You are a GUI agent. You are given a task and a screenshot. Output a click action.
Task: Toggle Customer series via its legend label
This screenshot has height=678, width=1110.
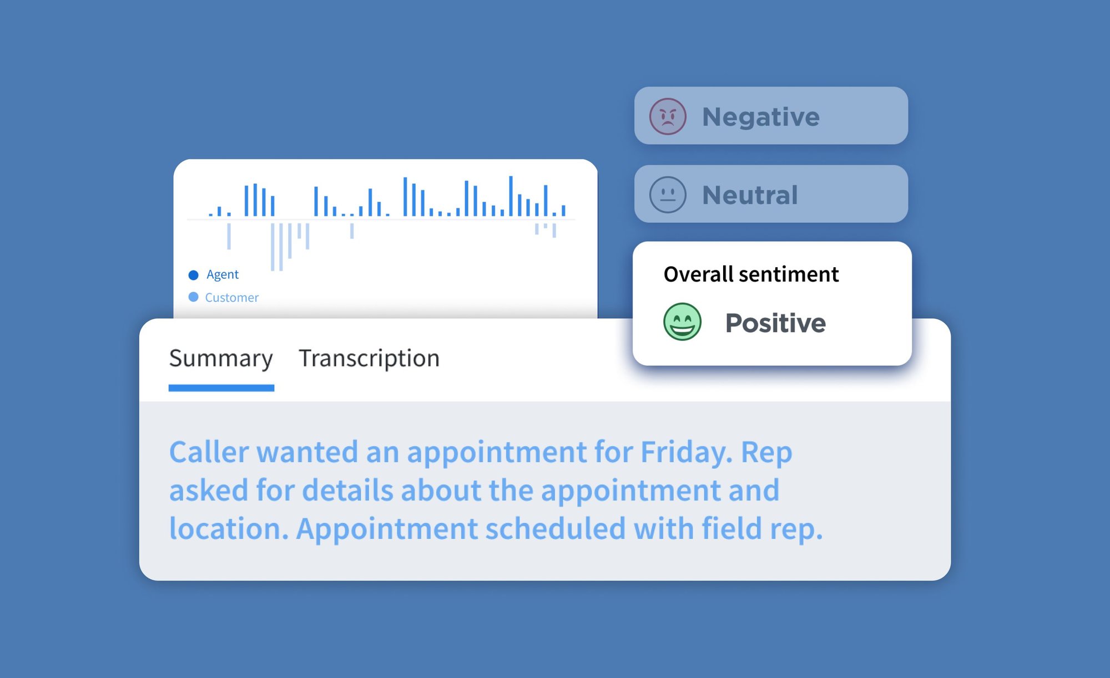click(x=232, y=298)
